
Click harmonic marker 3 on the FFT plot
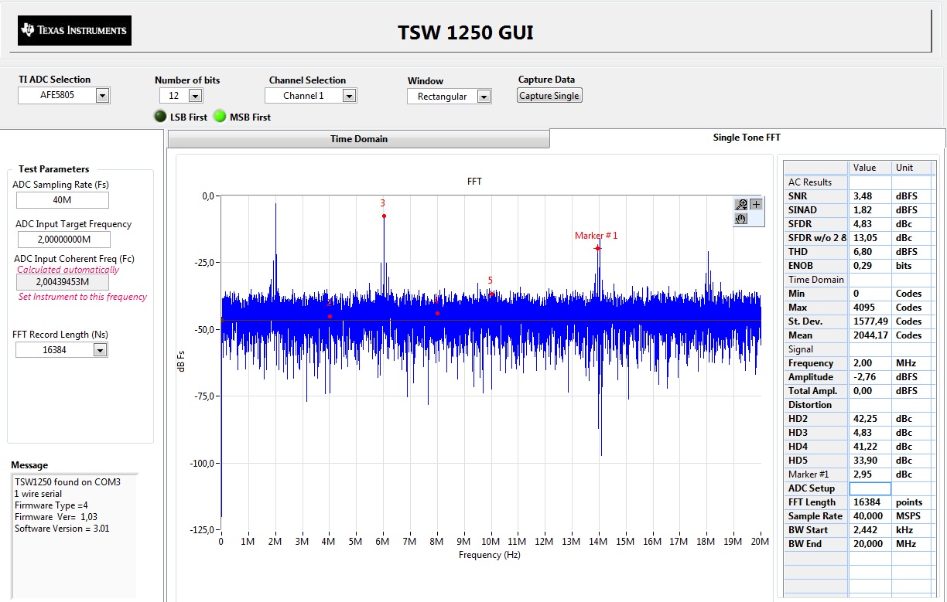[x=384, y=216]
